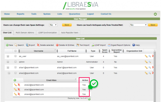Viewport: 161px width, 102px height.
Task: Save the Spam Settings option
Action: [67, 25]
